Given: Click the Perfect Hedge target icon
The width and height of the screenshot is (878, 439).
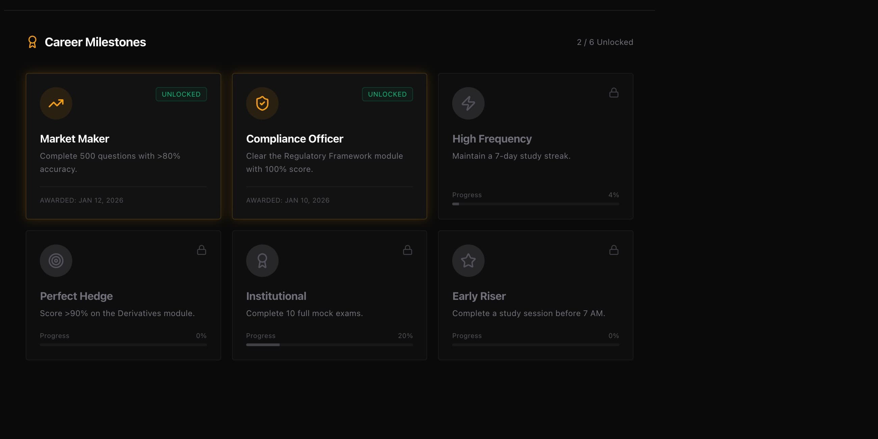Looking at the screenshot, I should (56, 260).
